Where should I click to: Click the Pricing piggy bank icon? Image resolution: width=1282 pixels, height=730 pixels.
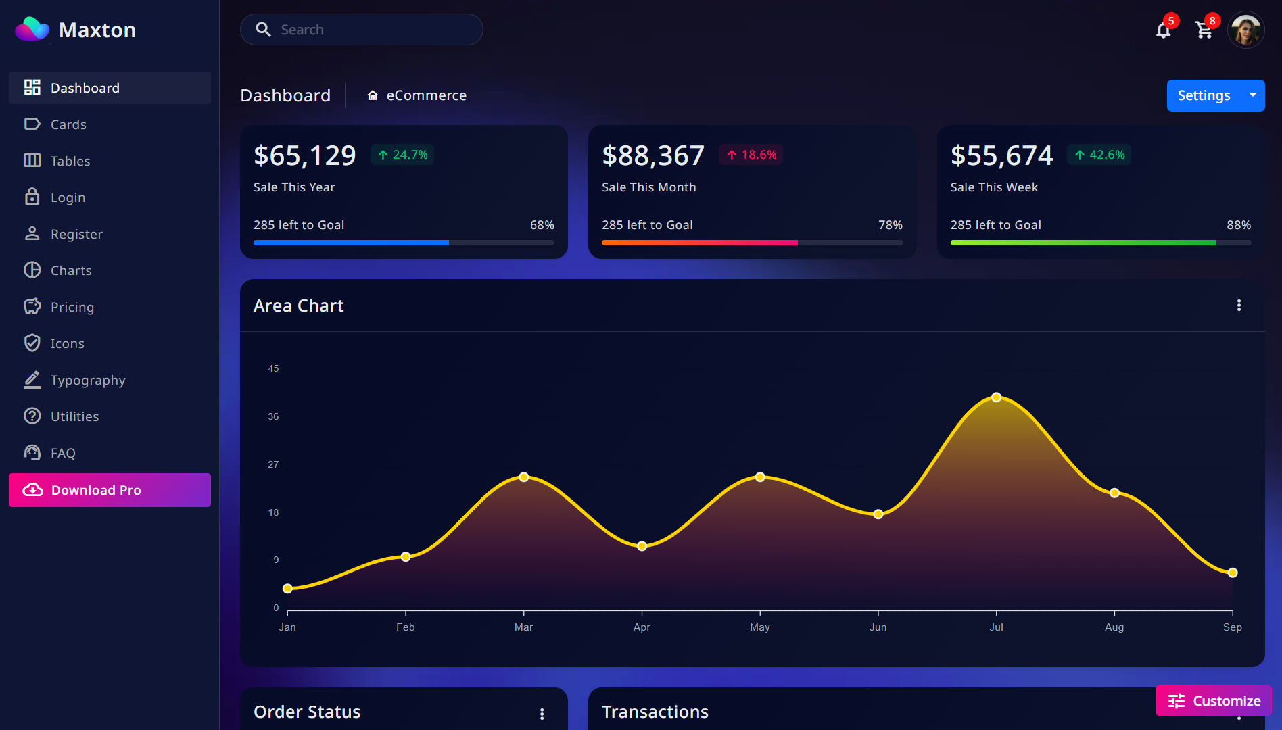(32, 306)
